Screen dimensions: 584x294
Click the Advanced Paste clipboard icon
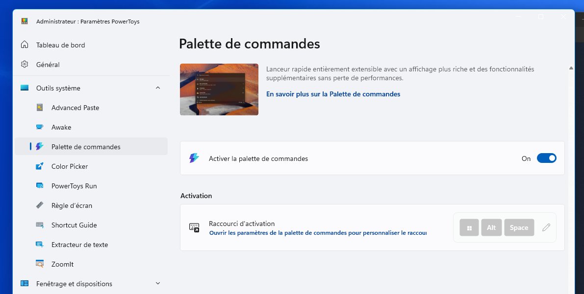[x=40, y=108]
